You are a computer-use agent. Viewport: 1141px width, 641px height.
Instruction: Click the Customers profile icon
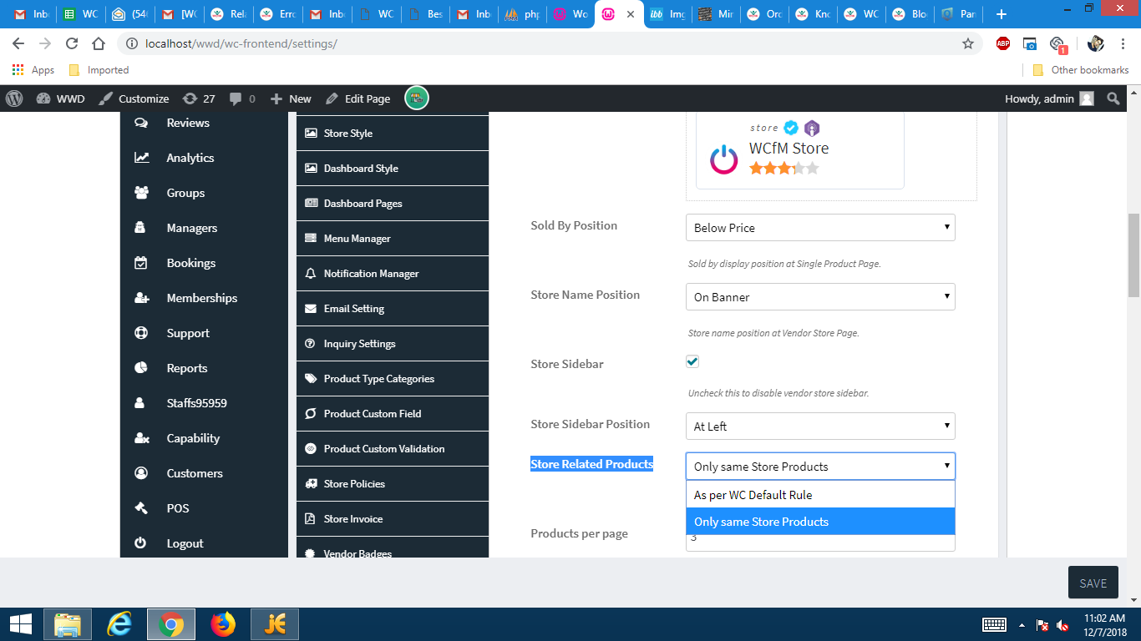click(141, 473)
